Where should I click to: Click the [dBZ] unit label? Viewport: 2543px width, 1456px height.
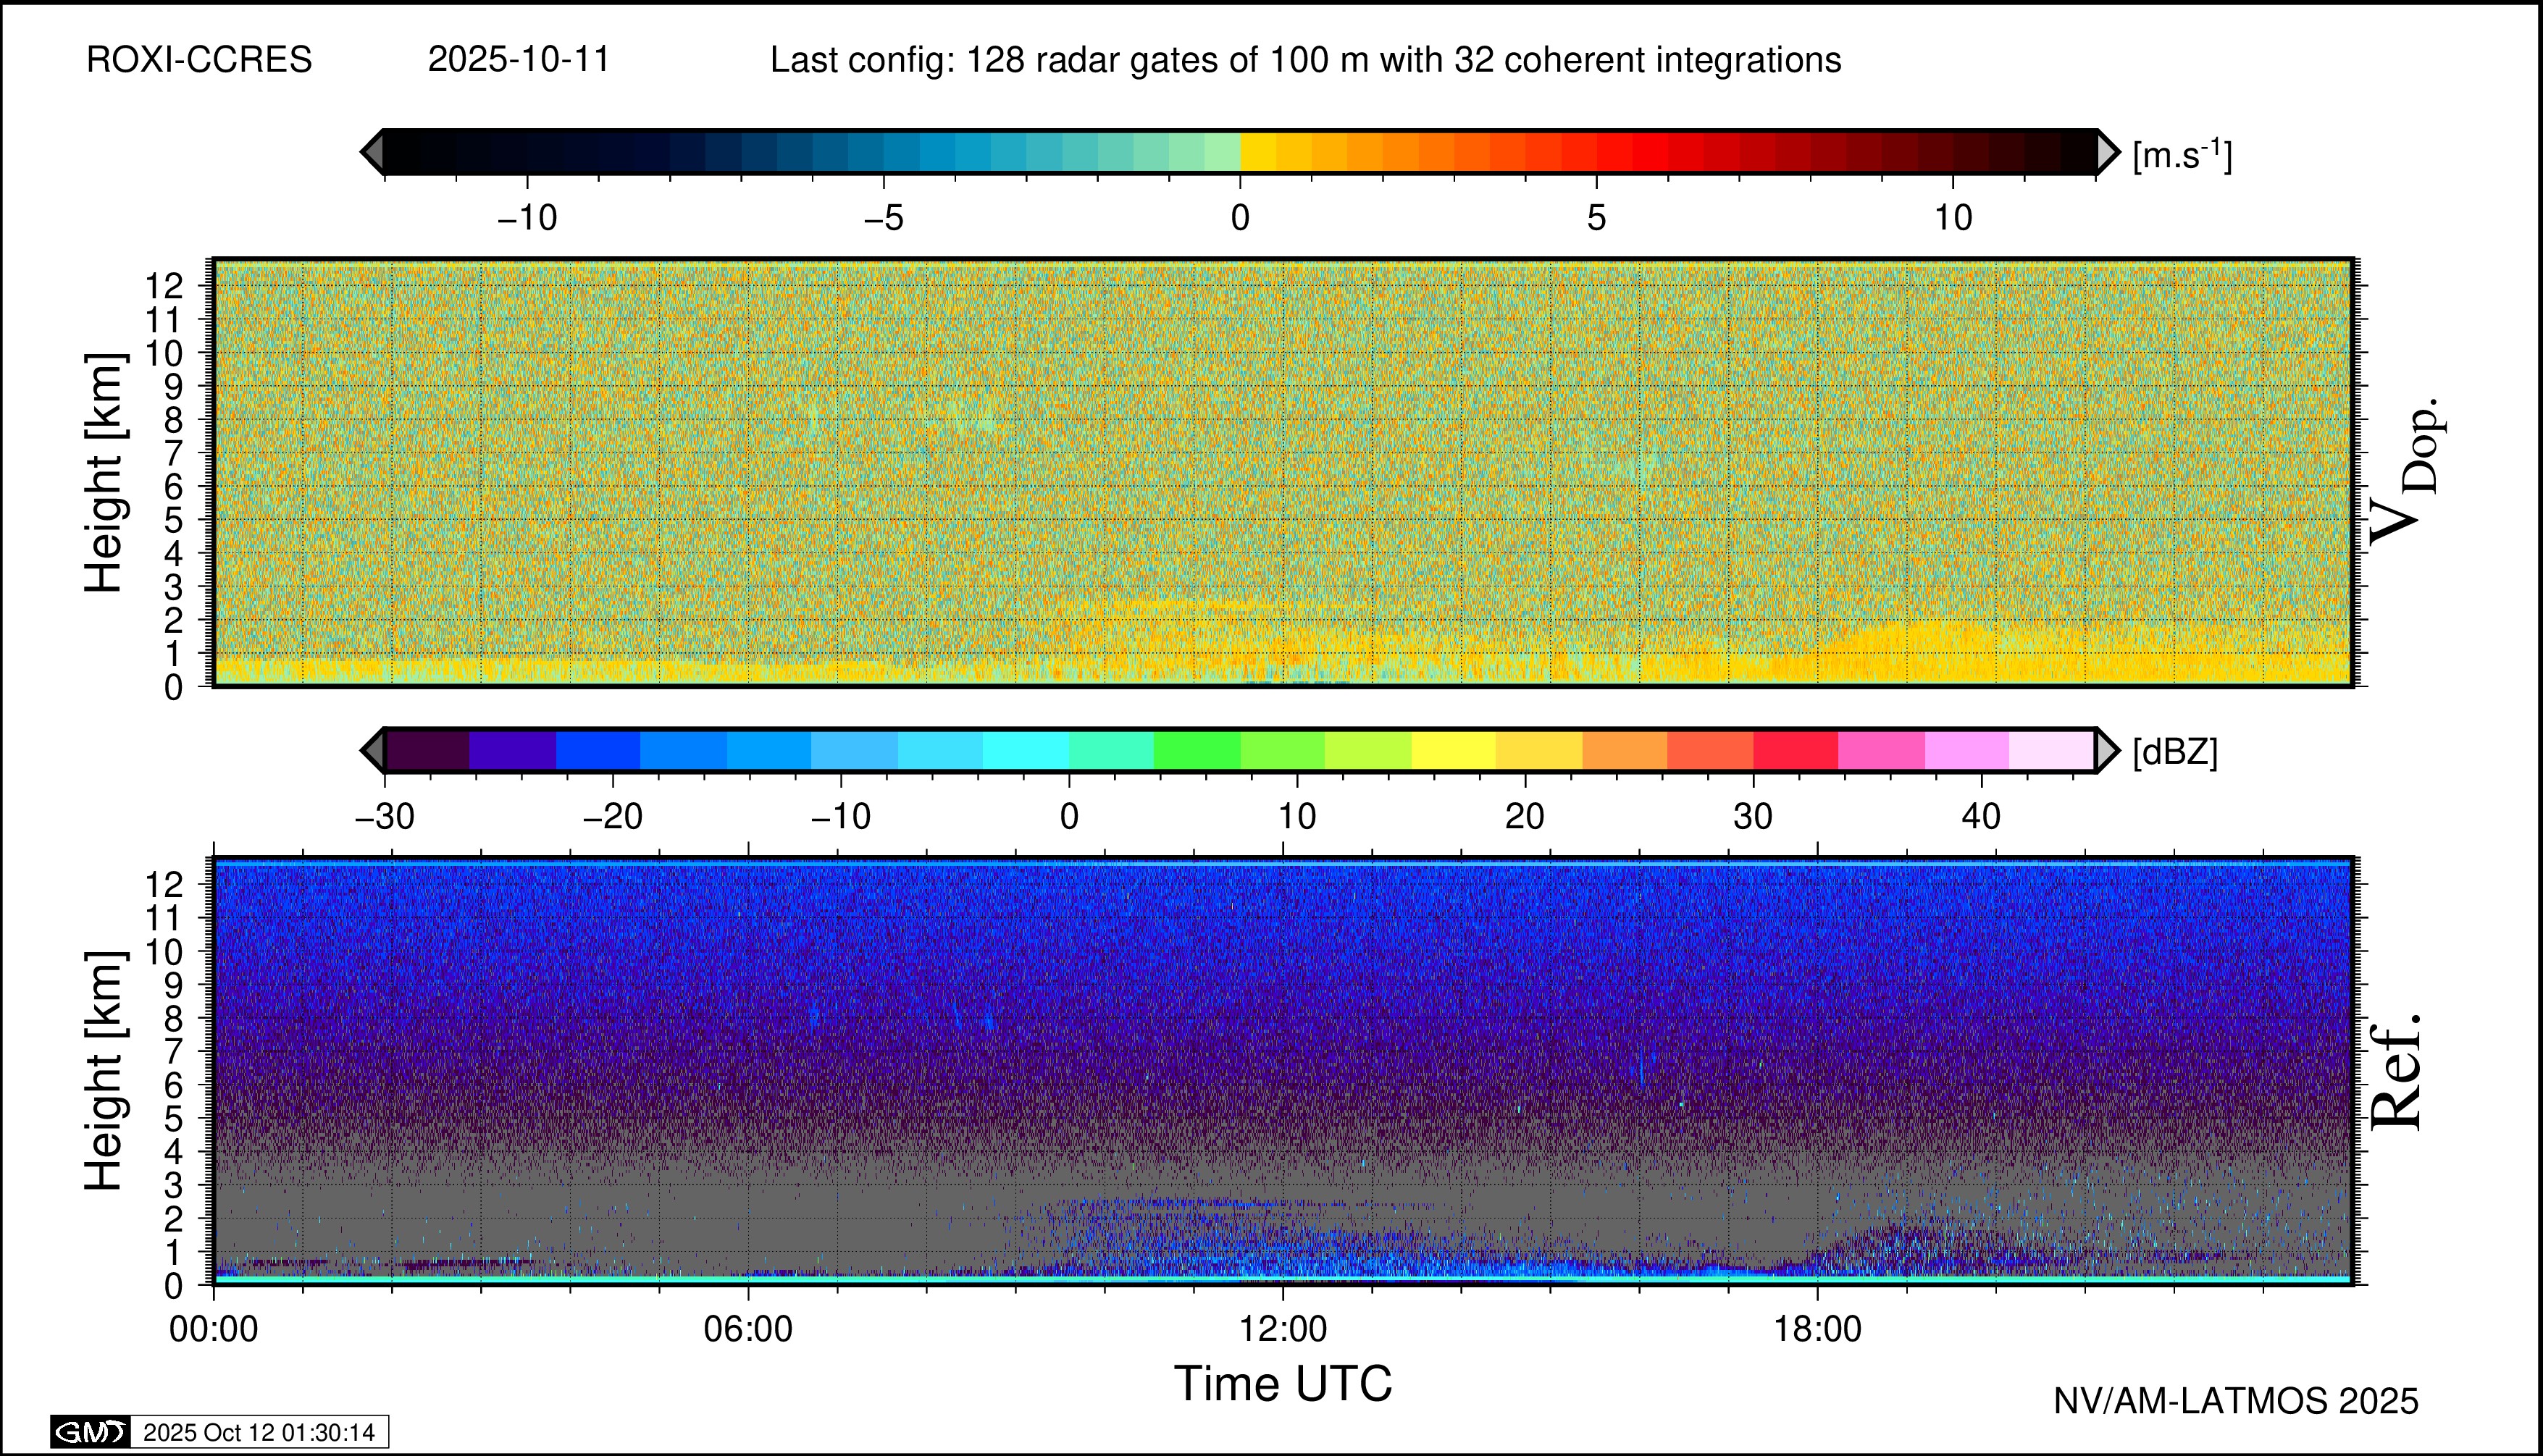(x=2175, y=752)
